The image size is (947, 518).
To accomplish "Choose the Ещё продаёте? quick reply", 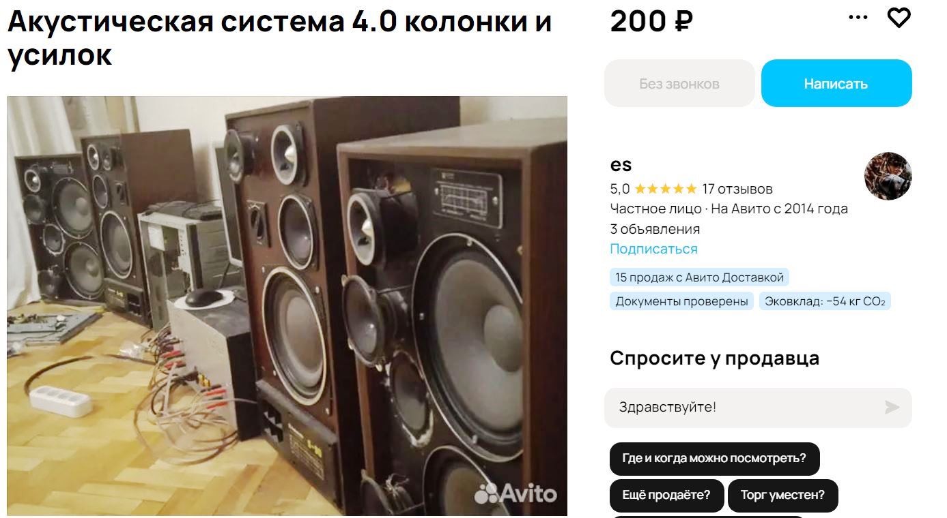I will coord(666,496).
